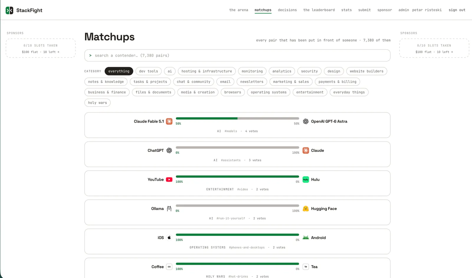Filter by ai category
This screenshot has height=278, width=472.
[x=170, y=71]
